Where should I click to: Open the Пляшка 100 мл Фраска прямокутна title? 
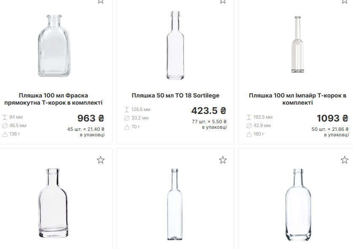coord(54,99)
